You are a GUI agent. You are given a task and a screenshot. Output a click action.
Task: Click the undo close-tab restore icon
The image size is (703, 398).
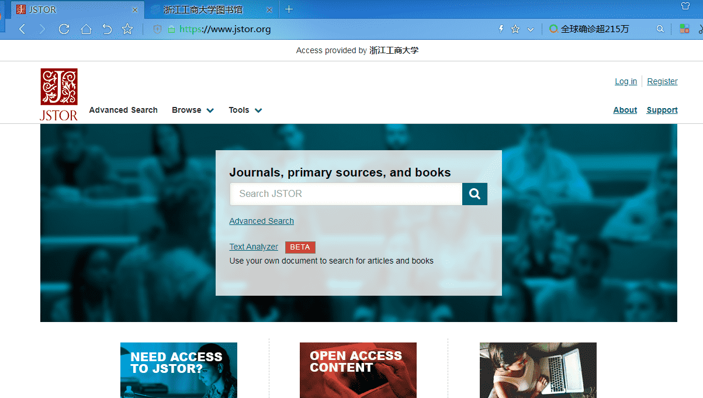coord(107,29)
